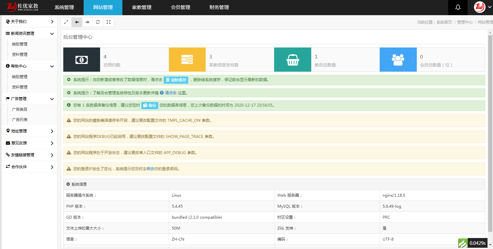Click the money icon on 总预约数 card
Image resolution: width=493 pixels, height=249 pixels.
coord(81,59)
